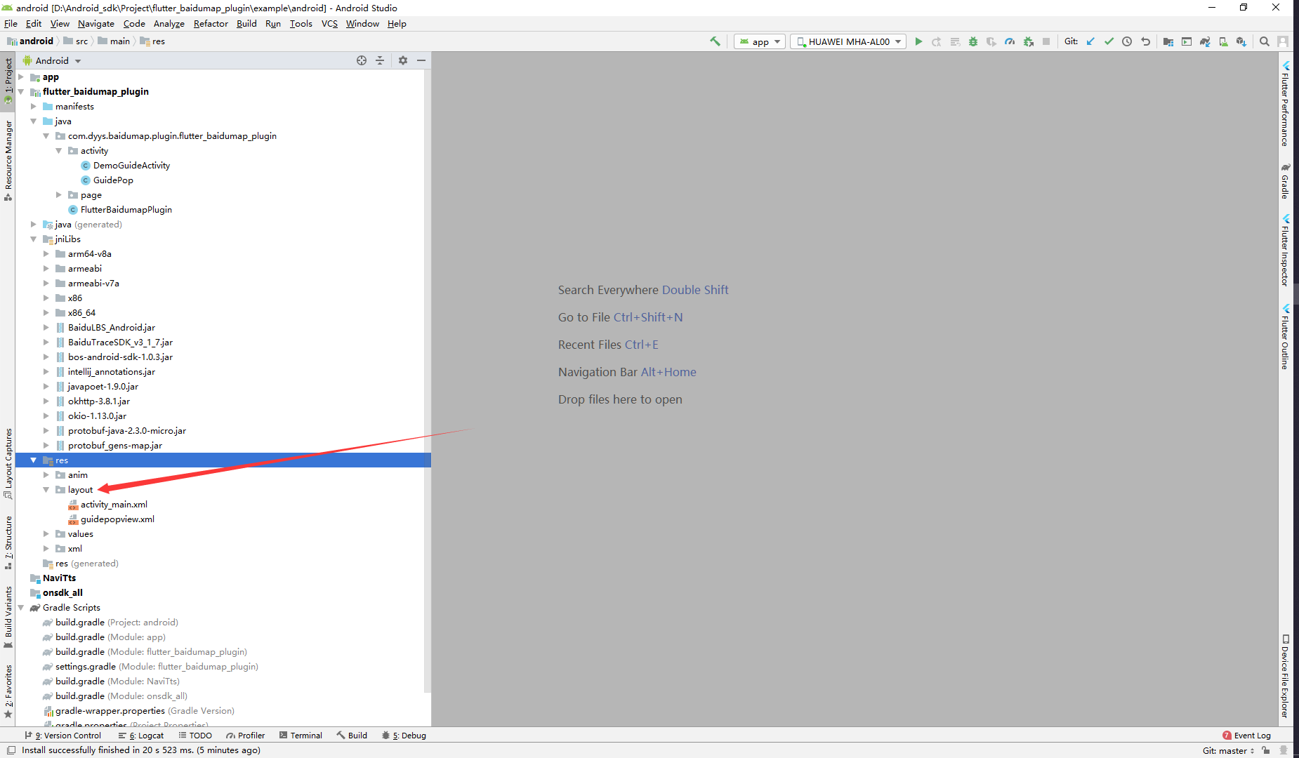The height and width of the screenshot is (758, 1299).
Task: Open the AVD Manager icon
Action: click(x=1223, y=41)
